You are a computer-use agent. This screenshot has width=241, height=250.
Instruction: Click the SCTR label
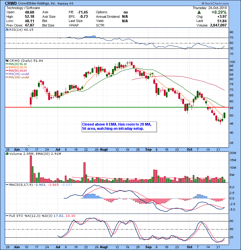pyautogui.click(x=100, y=25)
